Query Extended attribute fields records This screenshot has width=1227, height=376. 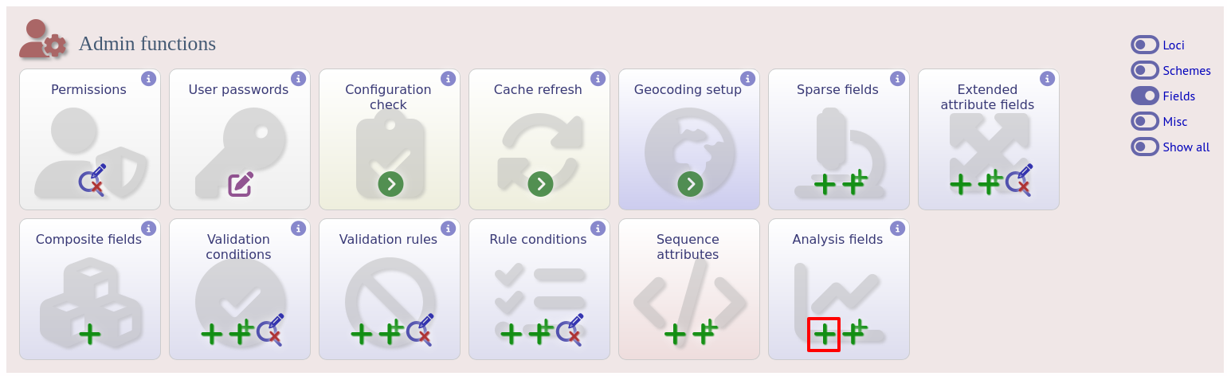1018,180
